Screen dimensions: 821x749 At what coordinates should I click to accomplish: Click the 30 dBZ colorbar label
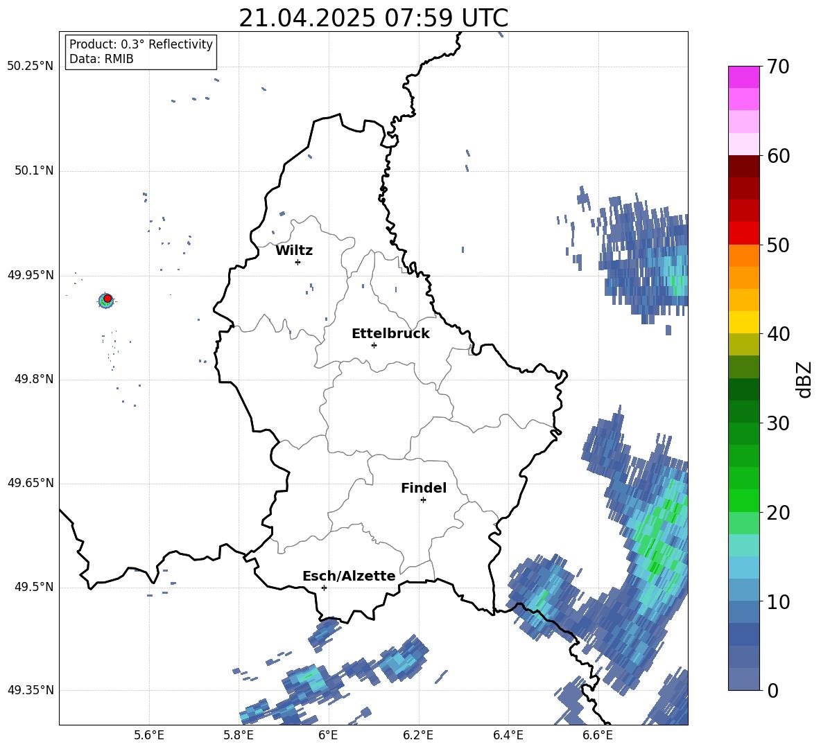pos(778,423)
